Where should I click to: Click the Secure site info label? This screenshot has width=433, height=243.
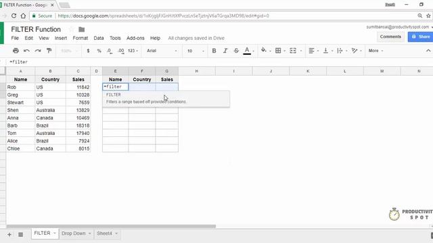pyautogui.click(x=42, y=16)
